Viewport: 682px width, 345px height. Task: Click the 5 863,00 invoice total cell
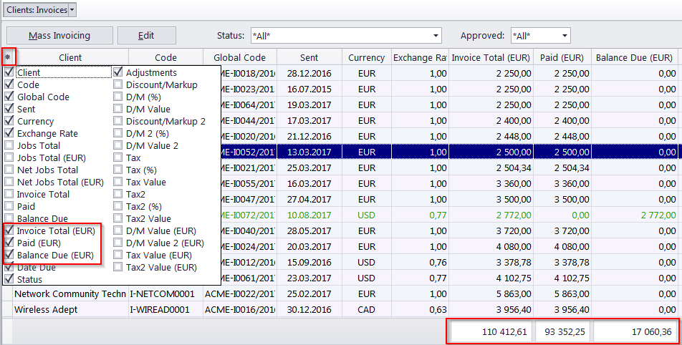click(x=491, y=293)
